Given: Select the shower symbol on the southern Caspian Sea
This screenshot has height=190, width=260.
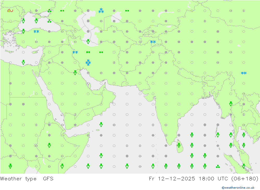Looking at the screenshot, I should tap(88, 41).
